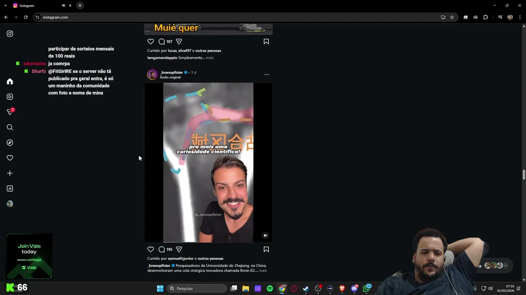Image resolution: width=526 pixels, height=295 pixels.
Task: Open Windows Start menu
Action: (160, 288)
